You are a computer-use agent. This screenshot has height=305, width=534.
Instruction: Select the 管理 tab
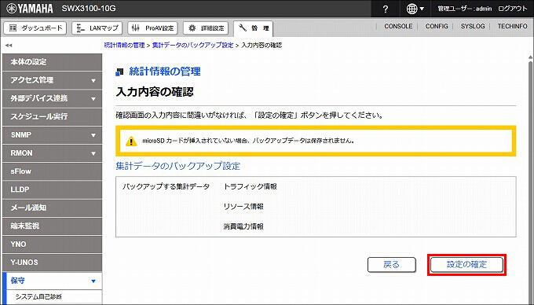tap(254, 28)
